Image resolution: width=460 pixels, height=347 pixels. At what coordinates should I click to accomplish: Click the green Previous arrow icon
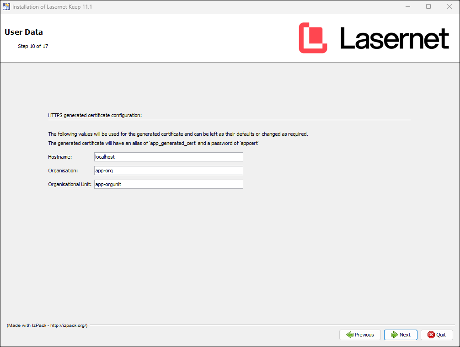pyautogui.click(x=349, y=335)
